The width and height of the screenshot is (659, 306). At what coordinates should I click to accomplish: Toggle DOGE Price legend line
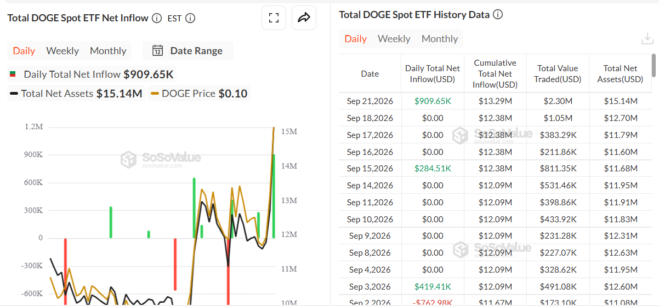point(200,94)
